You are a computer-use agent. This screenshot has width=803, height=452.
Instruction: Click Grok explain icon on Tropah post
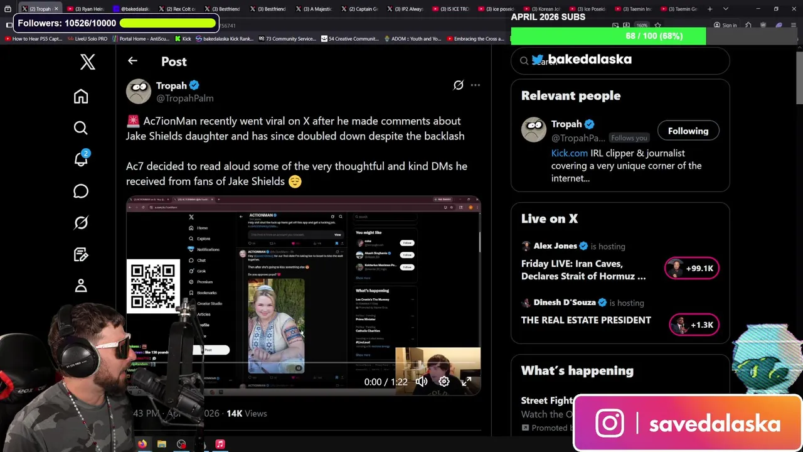(459, 85)
